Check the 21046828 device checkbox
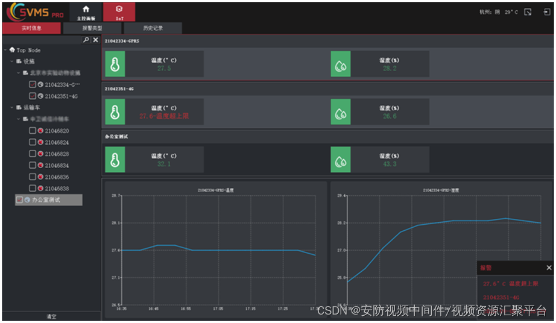This screenshot has height=323, width=556. pos(33,154)
